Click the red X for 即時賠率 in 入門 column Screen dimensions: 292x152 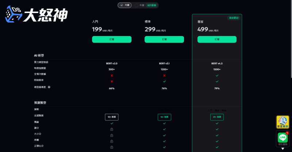pyautogui.click(x=112, y=82)
